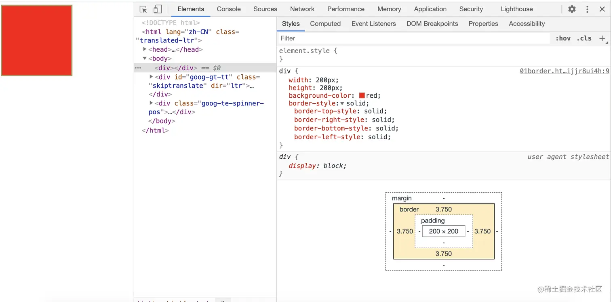
Task: Open the Network panel tab
Action: pos(302,9)
